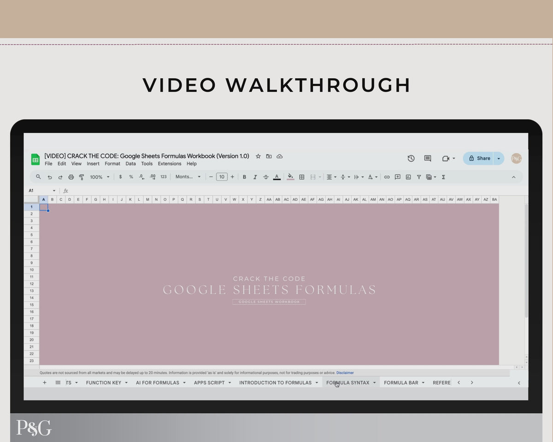Click the Share button
This screenshot has width=553, height=442.
[478, 158]
